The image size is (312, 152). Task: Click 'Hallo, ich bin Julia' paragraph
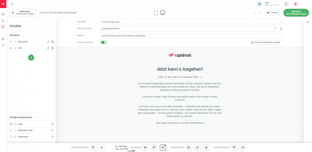[x=180, y=77]
